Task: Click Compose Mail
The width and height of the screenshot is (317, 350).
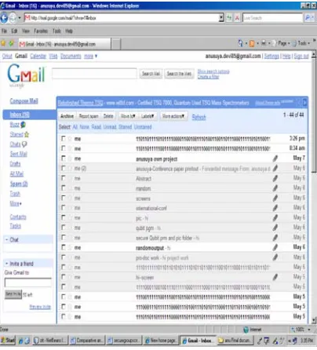Action: click(24, 101)
